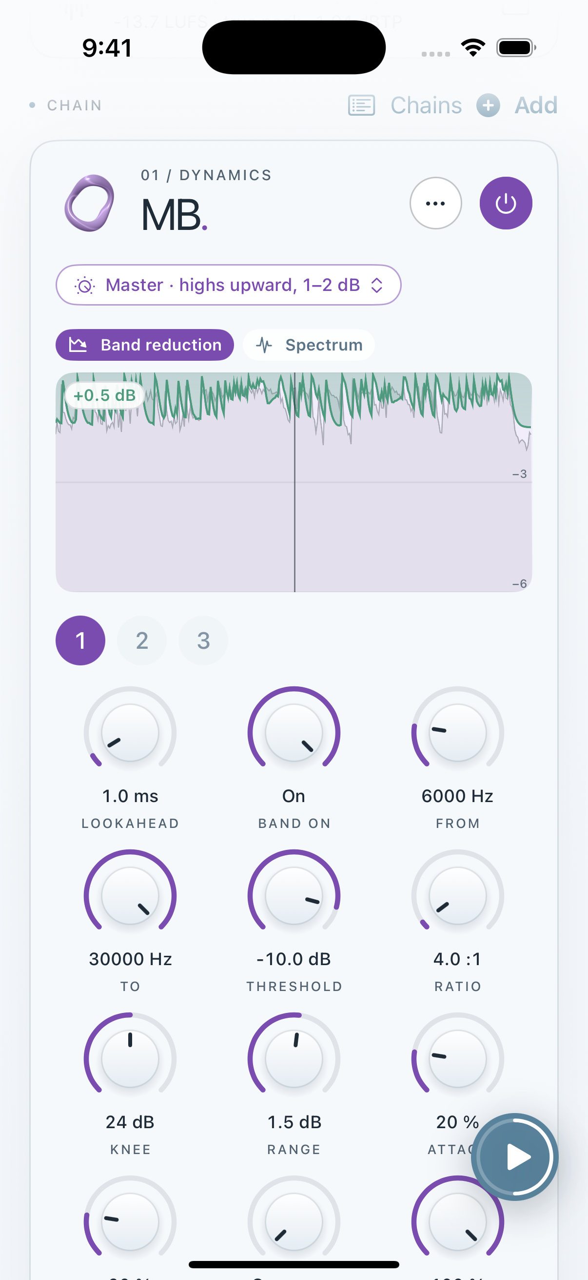Click the Spectrum waveform icon

click(264, 345)
